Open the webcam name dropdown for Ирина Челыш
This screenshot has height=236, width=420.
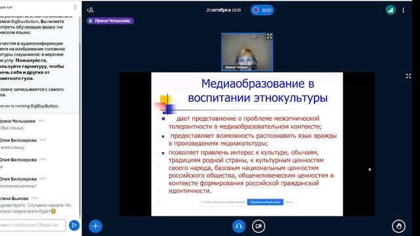click(x=240, y=67)
